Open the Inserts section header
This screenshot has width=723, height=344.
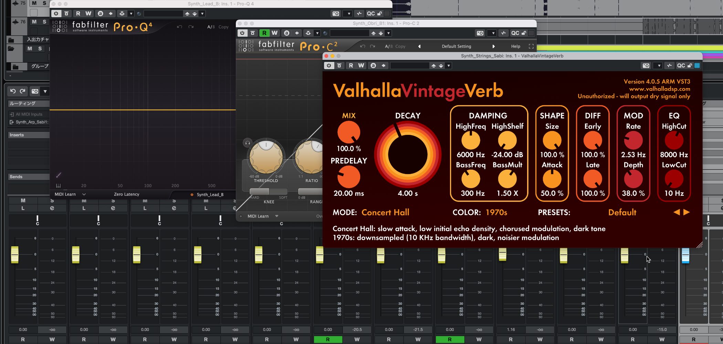(x=29, y=135)
